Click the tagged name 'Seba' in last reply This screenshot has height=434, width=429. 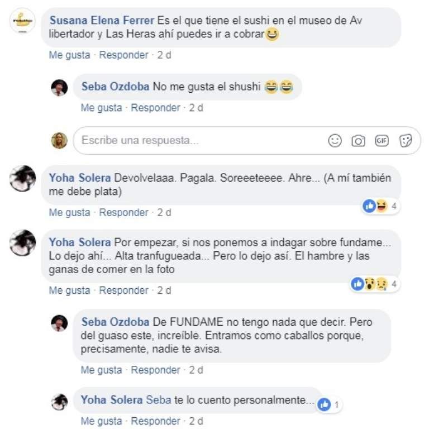pyautogui.click(x=159, y=400)
